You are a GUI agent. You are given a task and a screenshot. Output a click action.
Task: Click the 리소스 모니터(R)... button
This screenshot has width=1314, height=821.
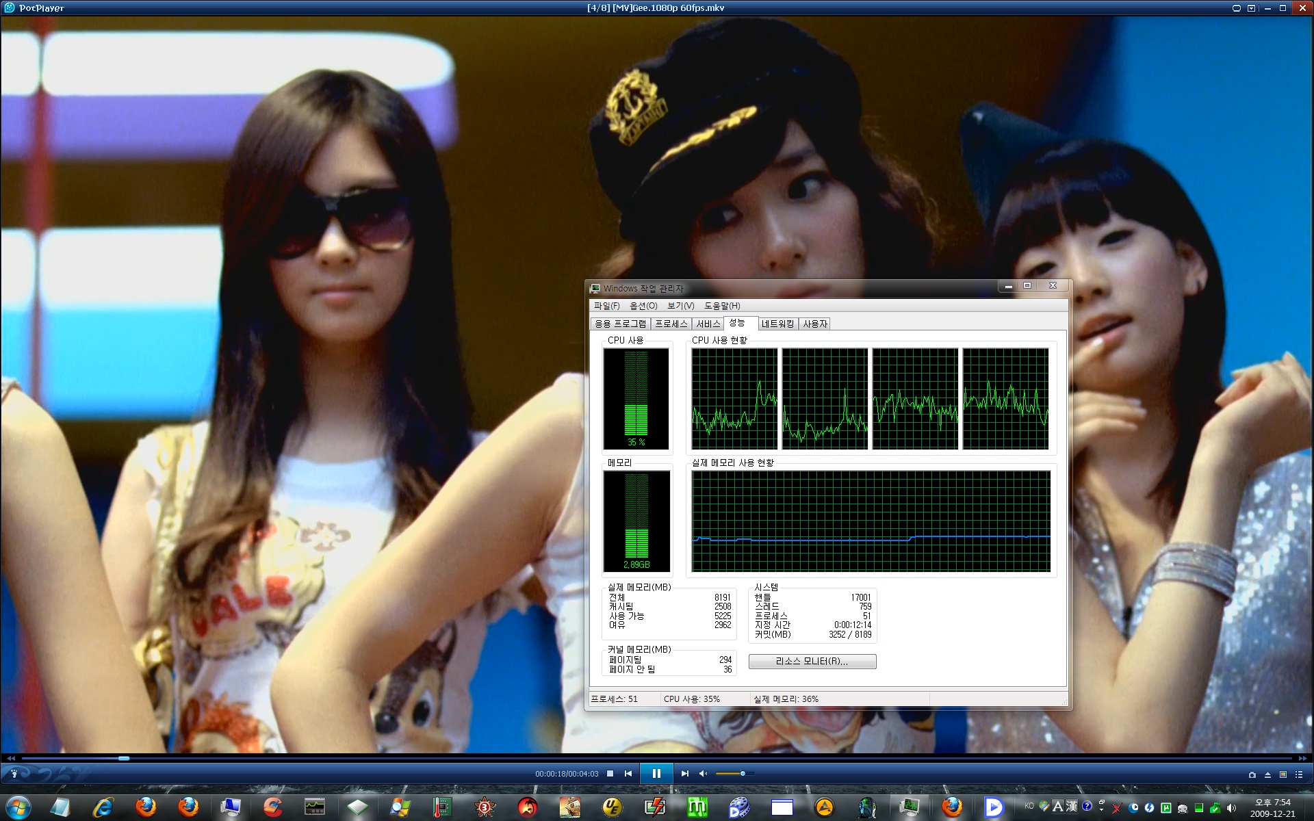(812, 662)
